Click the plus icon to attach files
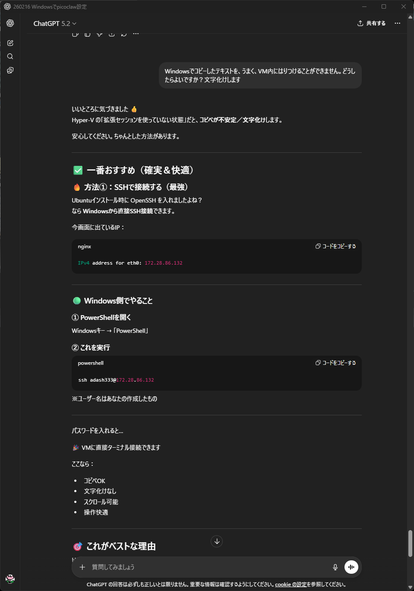This screenshot has height=591, width=414. coord(82,567)
